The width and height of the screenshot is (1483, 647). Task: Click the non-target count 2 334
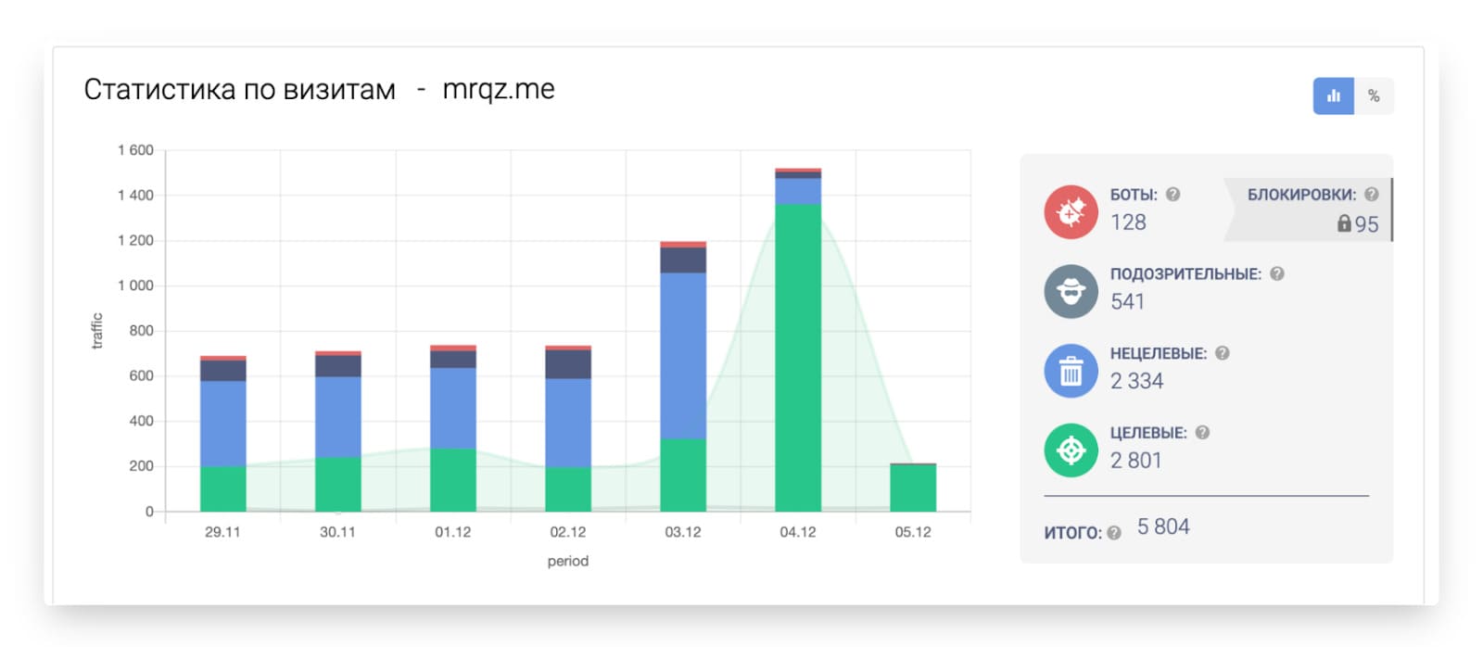[1136, 381]
